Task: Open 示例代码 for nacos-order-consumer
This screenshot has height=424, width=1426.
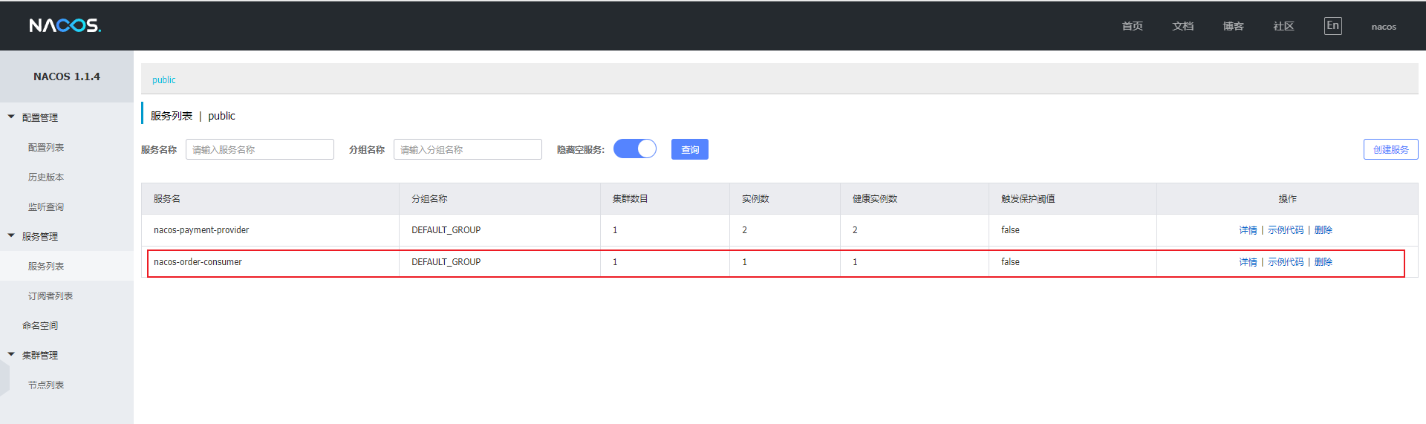Action: coord(1286,262)
